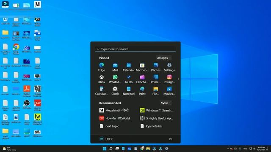Open the pinned Microsoft Store app
The image size is (271, 152).
[x=142, y=67]
